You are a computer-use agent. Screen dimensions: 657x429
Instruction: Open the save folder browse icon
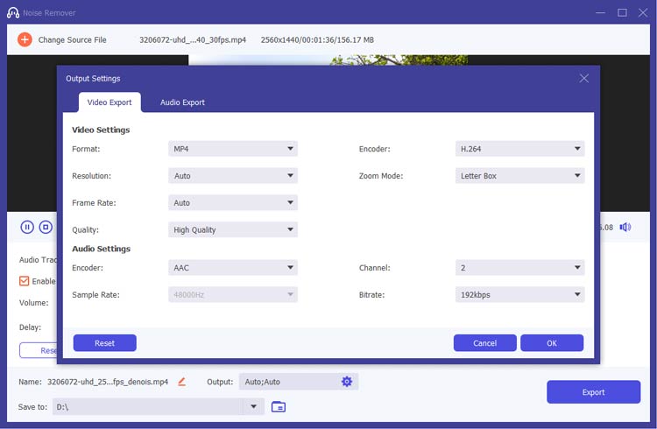279,406
